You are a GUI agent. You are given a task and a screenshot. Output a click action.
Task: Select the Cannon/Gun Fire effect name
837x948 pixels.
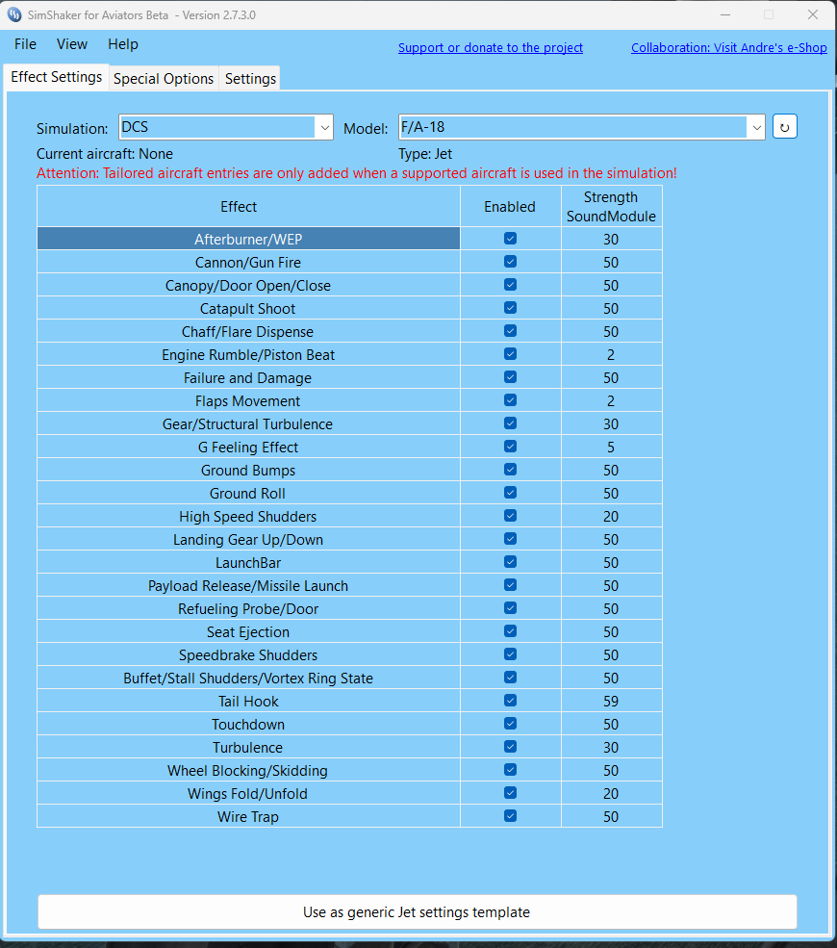click(x=248, y=263)
